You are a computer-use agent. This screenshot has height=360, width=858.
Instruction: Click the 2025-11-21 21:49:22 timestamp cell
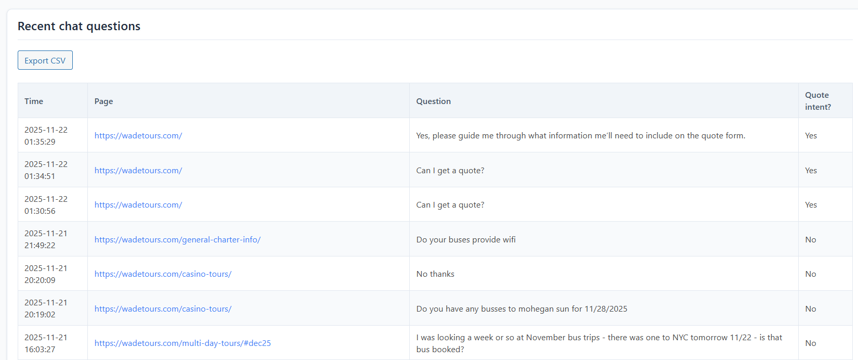click(46, 239)
